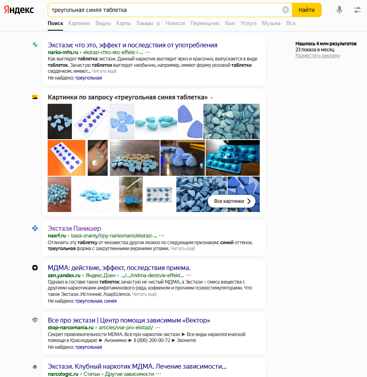
Task: Click 'Другие зависимости' breadcrumb link
Action: pos(129,374)
